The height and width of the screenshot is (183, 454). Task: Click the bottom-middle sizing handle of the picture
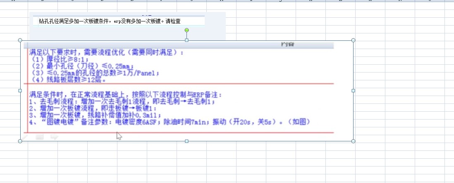187,141
